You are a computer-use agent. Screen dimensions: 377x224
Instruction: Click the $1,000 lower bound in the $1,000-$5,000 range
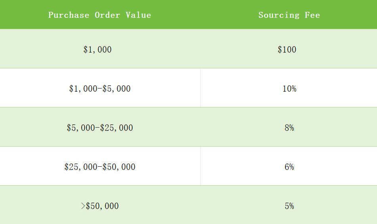click(82, 89)
